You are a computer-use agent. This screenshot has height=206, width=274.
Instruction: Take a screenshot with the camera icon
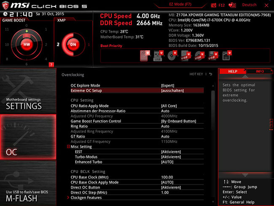213,5
